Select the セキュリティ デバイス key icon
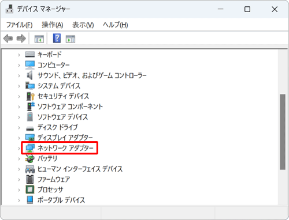 click(x=31, y=96)
